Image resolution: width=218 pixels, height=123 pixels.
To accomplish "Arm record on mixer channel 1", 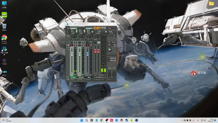I will pos(72,45).
